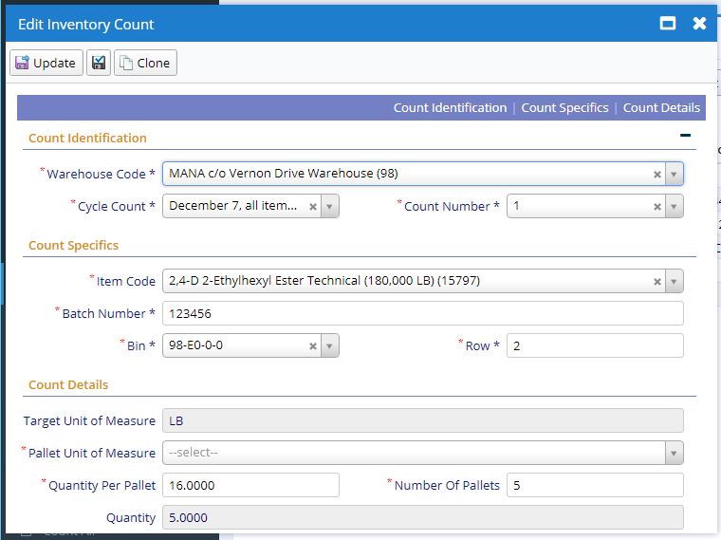721x540 pixels.
Task: Click the Bin value 98-E0-0-0
Action: 195,345
